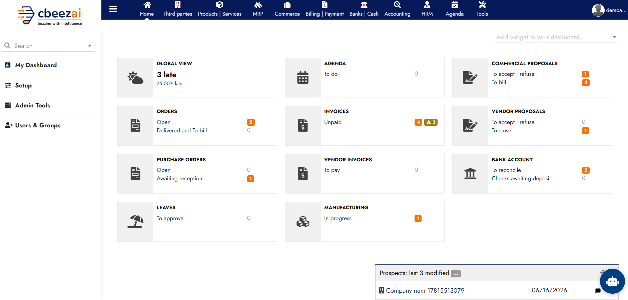Open Agenda 'To do' link
The height and width of the screenshot is (300, 628).
pyautogui.click(x=331, y=74)
